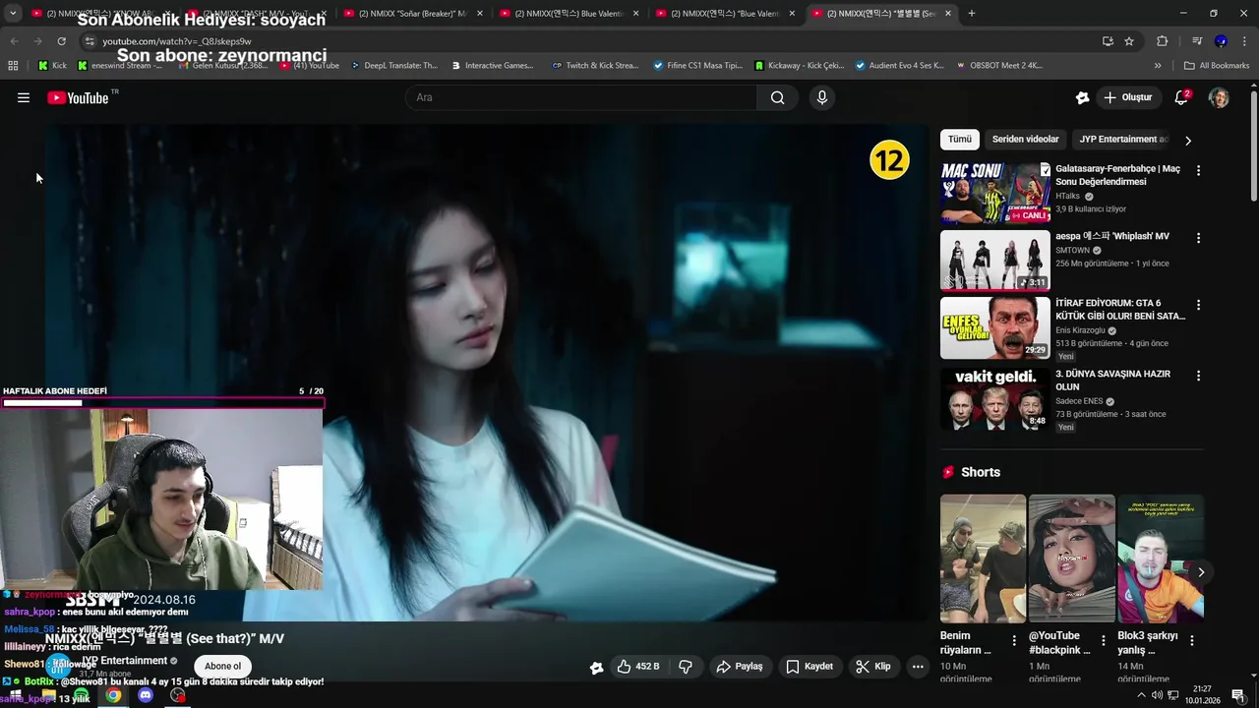This screenshot has height=708, width=1259.
Task: Open the Enis Kirazoğlu channel link
Action: click(1081, 330)
